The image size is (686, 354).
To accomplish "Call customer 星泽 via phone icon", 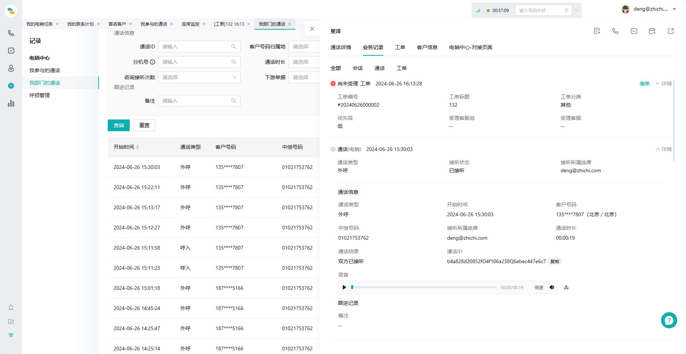I will point(615,31).
